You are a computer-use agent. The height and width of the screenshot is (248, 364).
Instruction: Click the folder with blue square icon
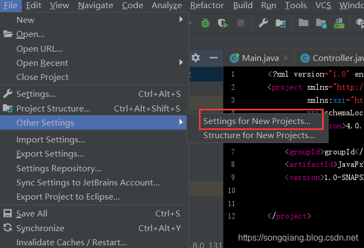click(321, 23)
